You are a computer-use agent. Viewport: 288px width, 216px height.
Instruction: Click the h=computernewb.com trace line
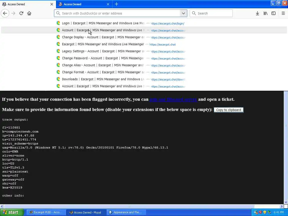point(20,131)
